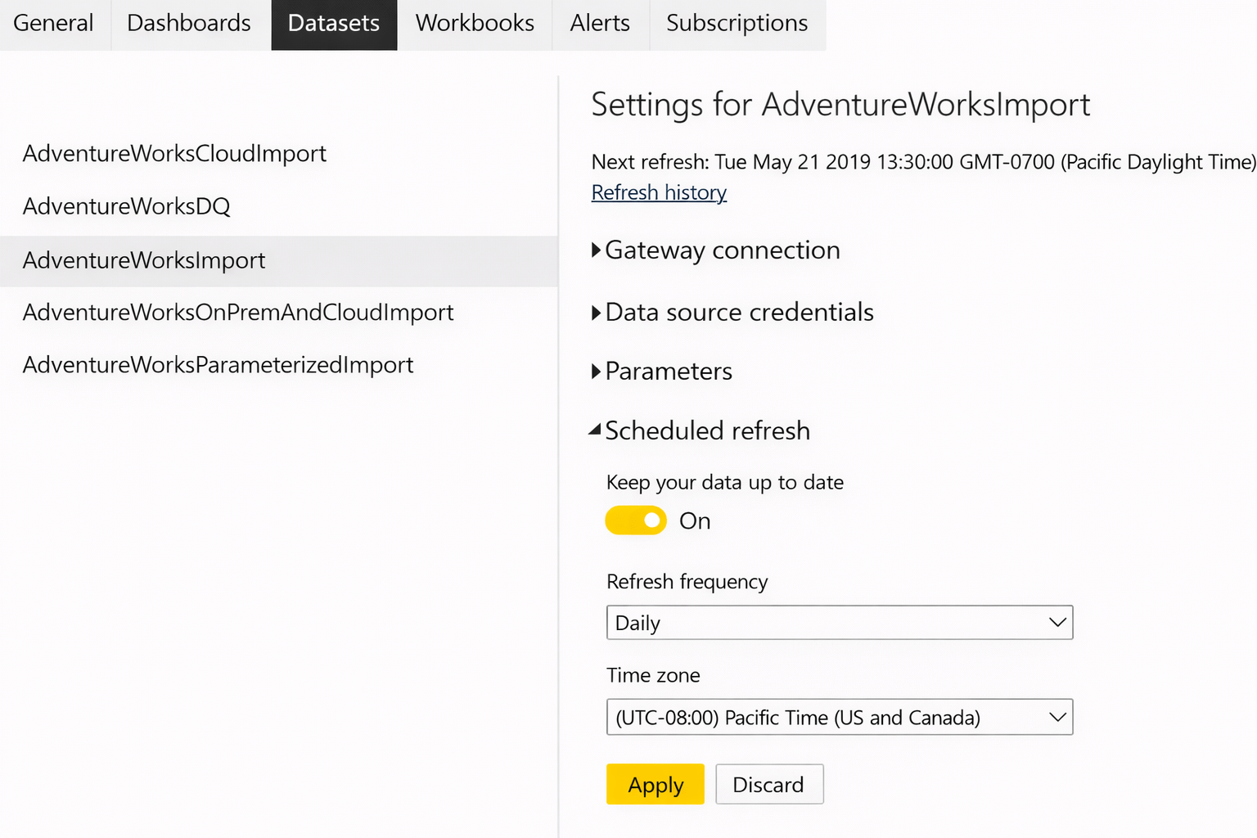Open the Refresh history link

tap(659, 193)
